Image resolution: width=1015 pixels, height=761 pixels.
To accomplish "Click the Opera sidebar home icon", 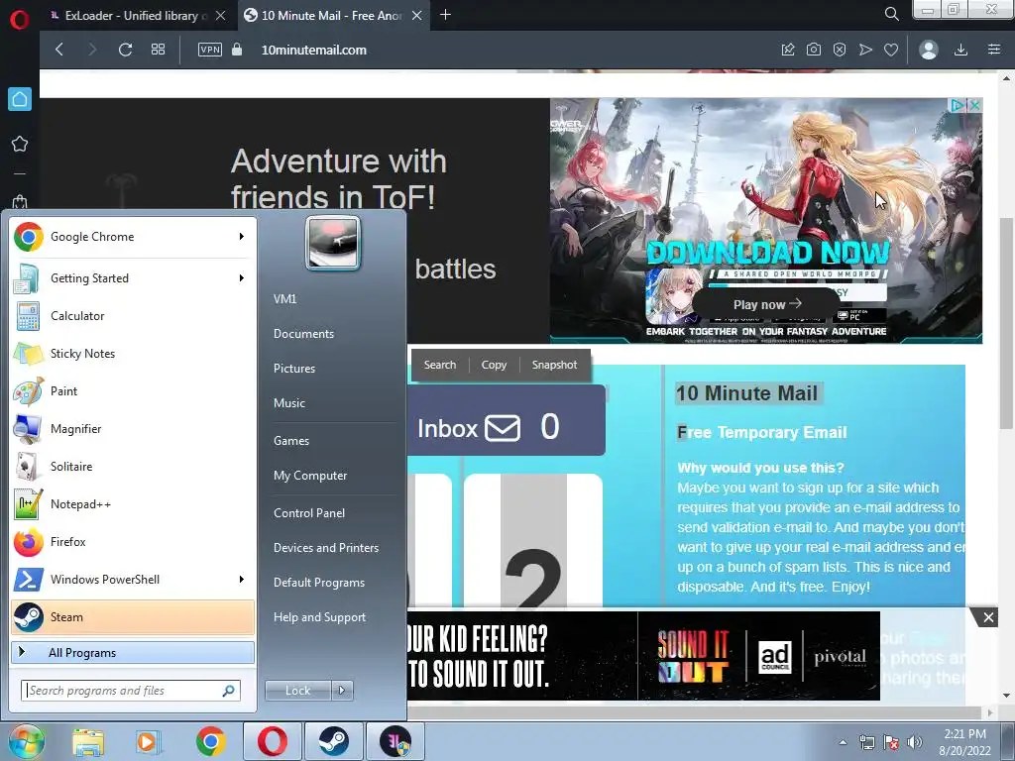I will [x=20, y=99].
